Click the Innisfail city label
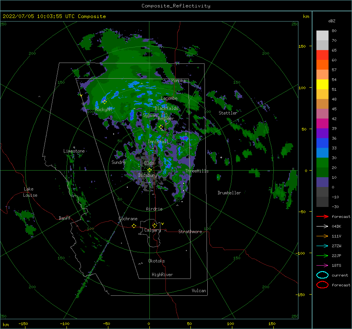352x329 pixels. pos(158,142)
